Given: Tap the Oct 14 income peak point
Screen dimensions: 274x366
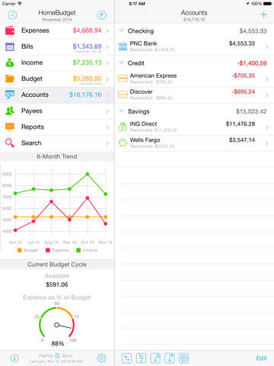Looking at the screenshot, I should click(x=88, y=174).
